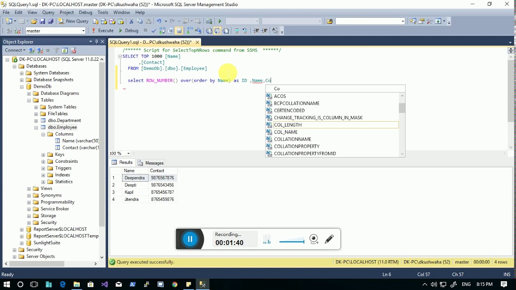Refresh the Object Explorer tree
This screenshot has width=516, height=290.
(64, 50)
